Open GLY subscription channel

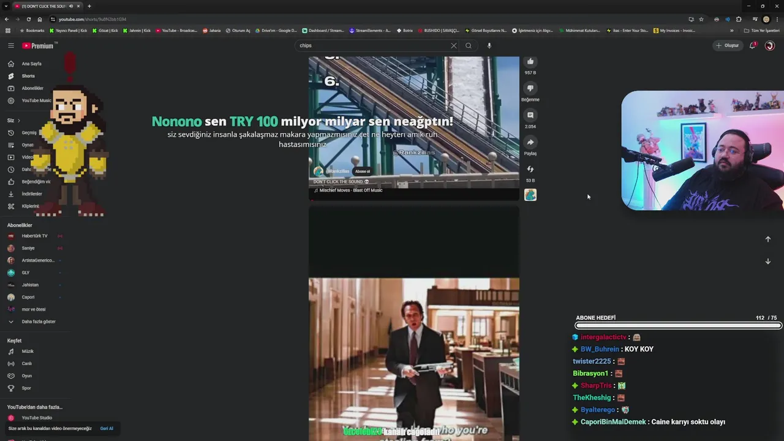[x=26, y=273]
